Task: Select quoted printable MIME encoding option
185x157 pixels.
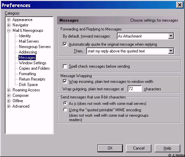Action: (x=65, y=110)
